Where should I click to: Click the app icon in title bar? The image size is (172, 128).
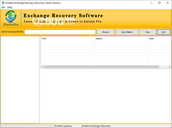(x=3, y=3)
